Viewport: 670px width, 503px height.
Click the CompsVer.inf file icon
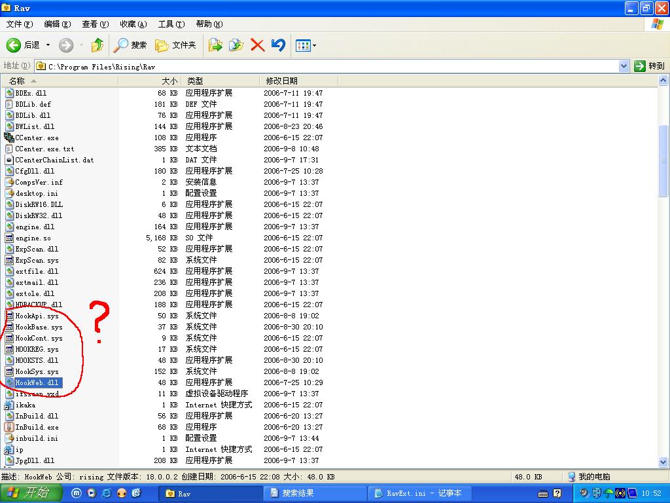tap(9, 182)
